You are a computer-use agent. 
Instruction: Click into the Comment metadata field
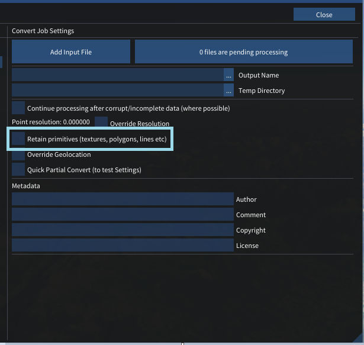pos(123,214)
